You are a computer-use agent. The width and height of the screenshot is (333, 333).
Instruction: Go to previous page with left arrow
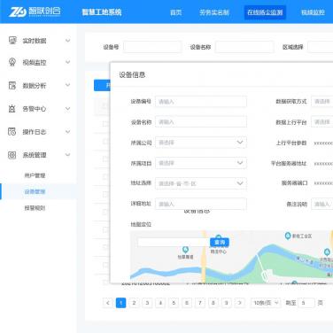pos(108,303)
